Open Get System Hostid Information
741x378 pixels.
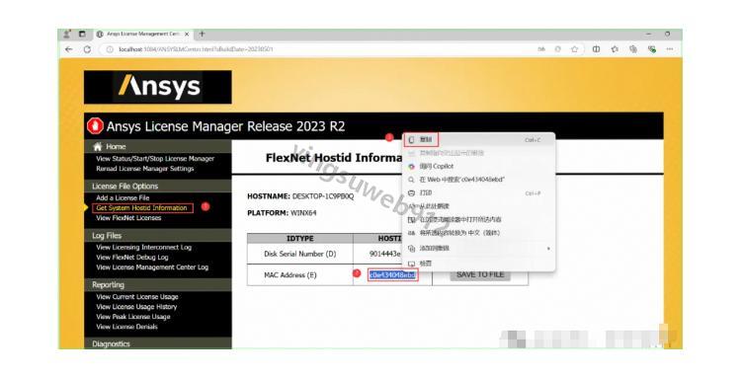[x=142, y=207]
